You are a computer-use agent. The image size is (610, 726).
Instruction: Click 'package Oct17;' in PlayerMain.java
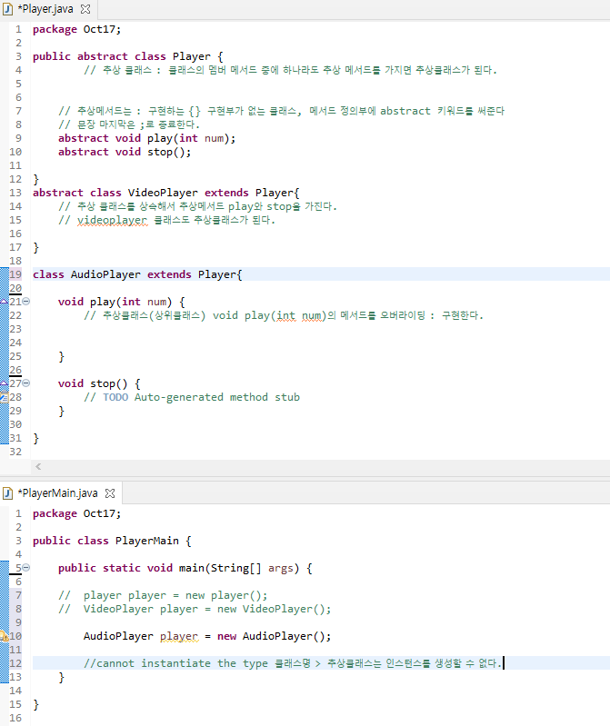tap(77, 513)
